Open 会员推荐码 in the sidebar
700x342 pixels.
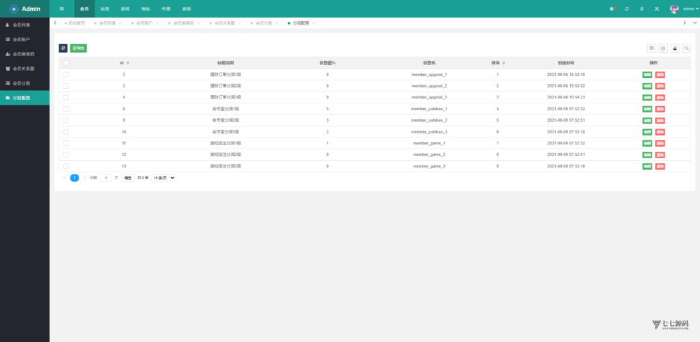pyautogui.click(x=25, y=54)
